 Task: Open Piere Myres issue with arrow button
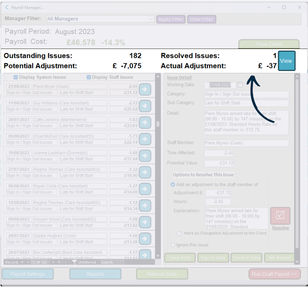pos(145,89)
